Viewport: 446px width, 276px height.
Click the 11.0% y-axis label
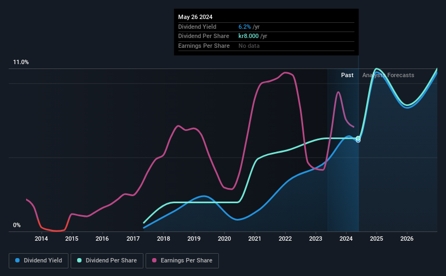[x=21, y=62]
